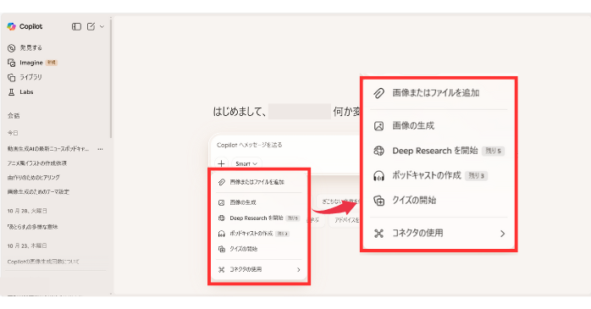
Task: Click the アドバイスを suggestion chip
Action: point(345,220)
